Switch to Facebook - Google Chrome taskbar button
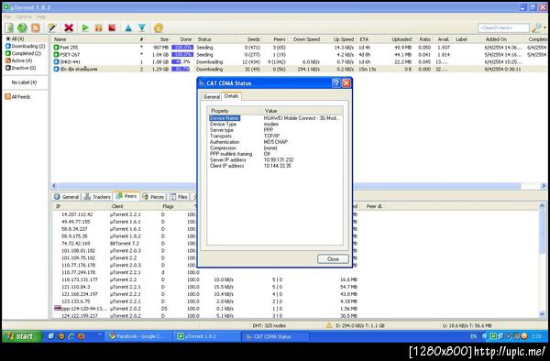This screenshot has width=550, height=361. pos(138,336)
